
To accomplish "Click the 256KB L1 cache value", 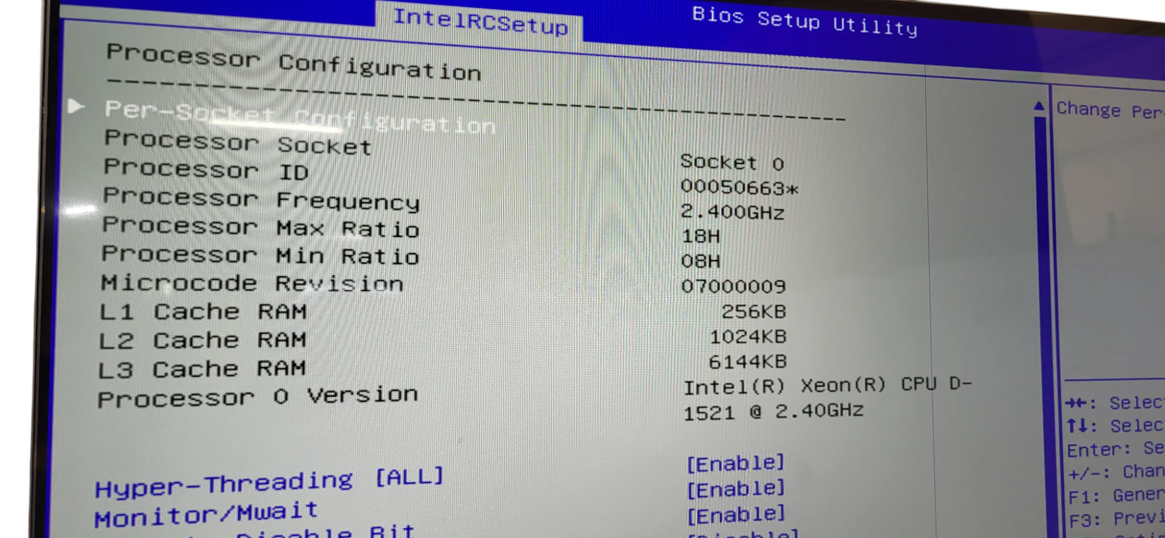I will point(754,312).
